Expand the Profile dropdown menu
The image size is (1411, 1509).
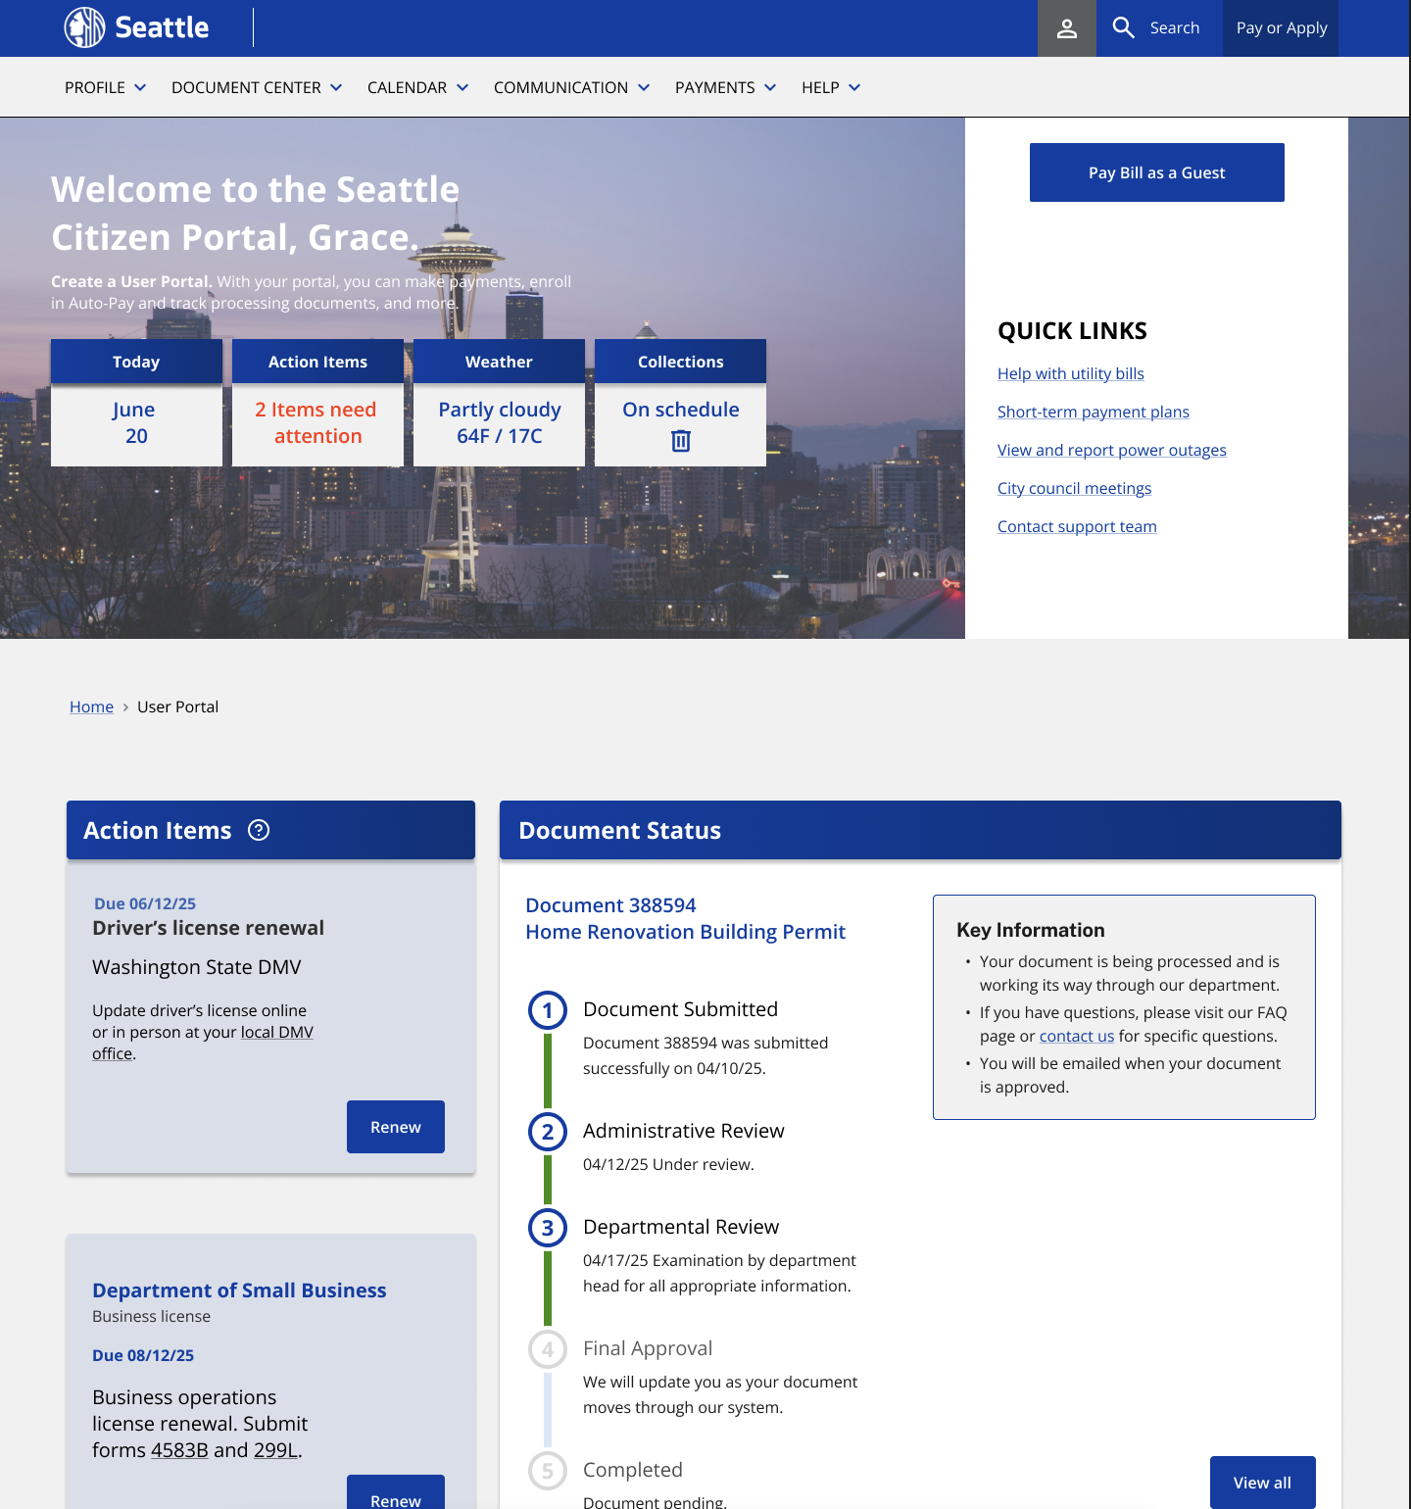pyautogui.click(x=105, y=87)
